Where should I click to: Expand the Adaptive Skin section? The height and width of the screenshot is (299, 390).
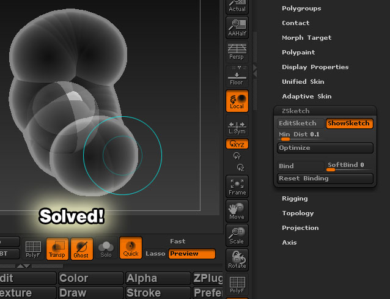[307, 97]
